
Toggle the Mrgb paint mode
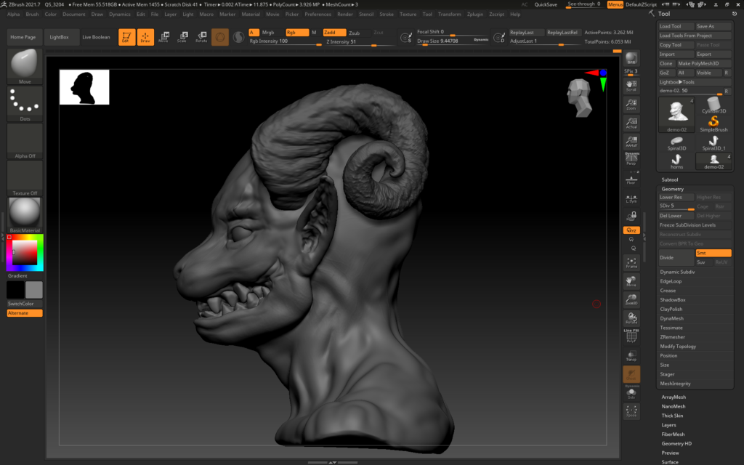coord(268,33)
